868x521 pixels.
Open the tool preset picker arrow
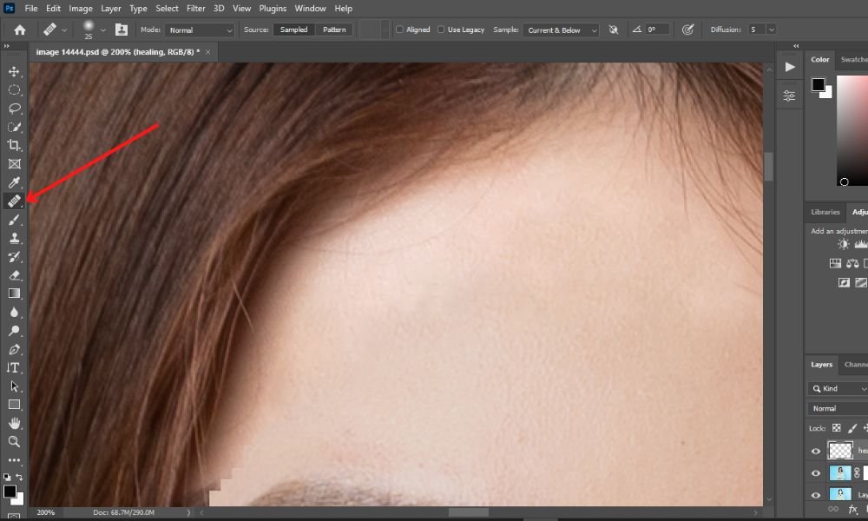pos(64,30)
